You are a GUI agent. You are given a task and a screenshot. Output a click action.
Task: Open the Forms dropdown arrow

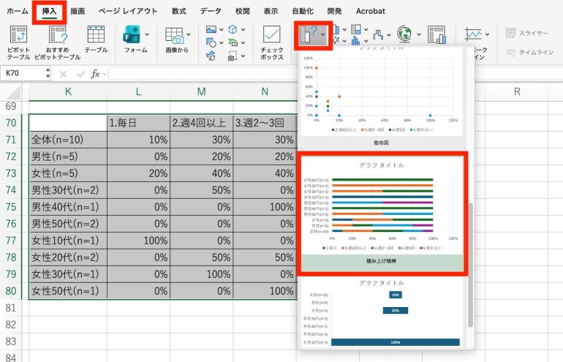click(x=148, y=34)
